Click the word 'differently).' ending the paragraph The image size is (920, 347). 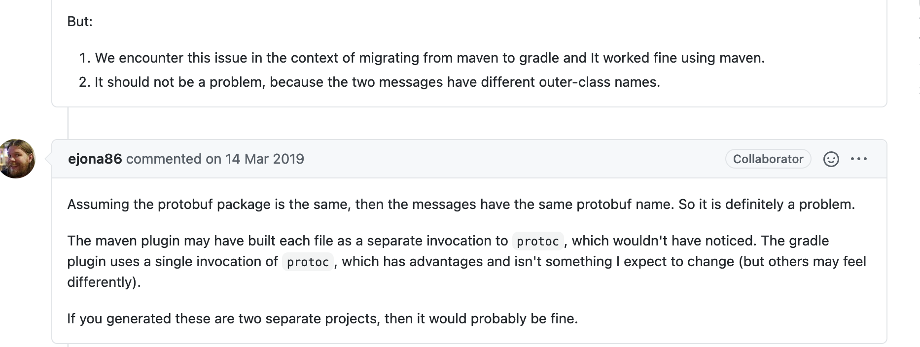[x=104, y=282]
